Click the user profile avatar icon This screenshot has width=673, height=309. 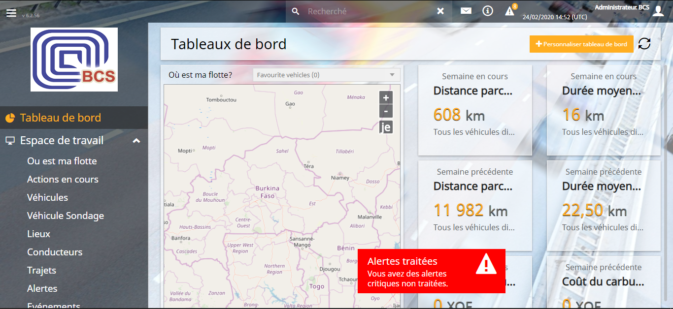pyautogui.click(x=658, y=11)
